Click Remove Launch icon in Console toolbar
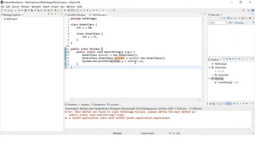 (211, 104)
